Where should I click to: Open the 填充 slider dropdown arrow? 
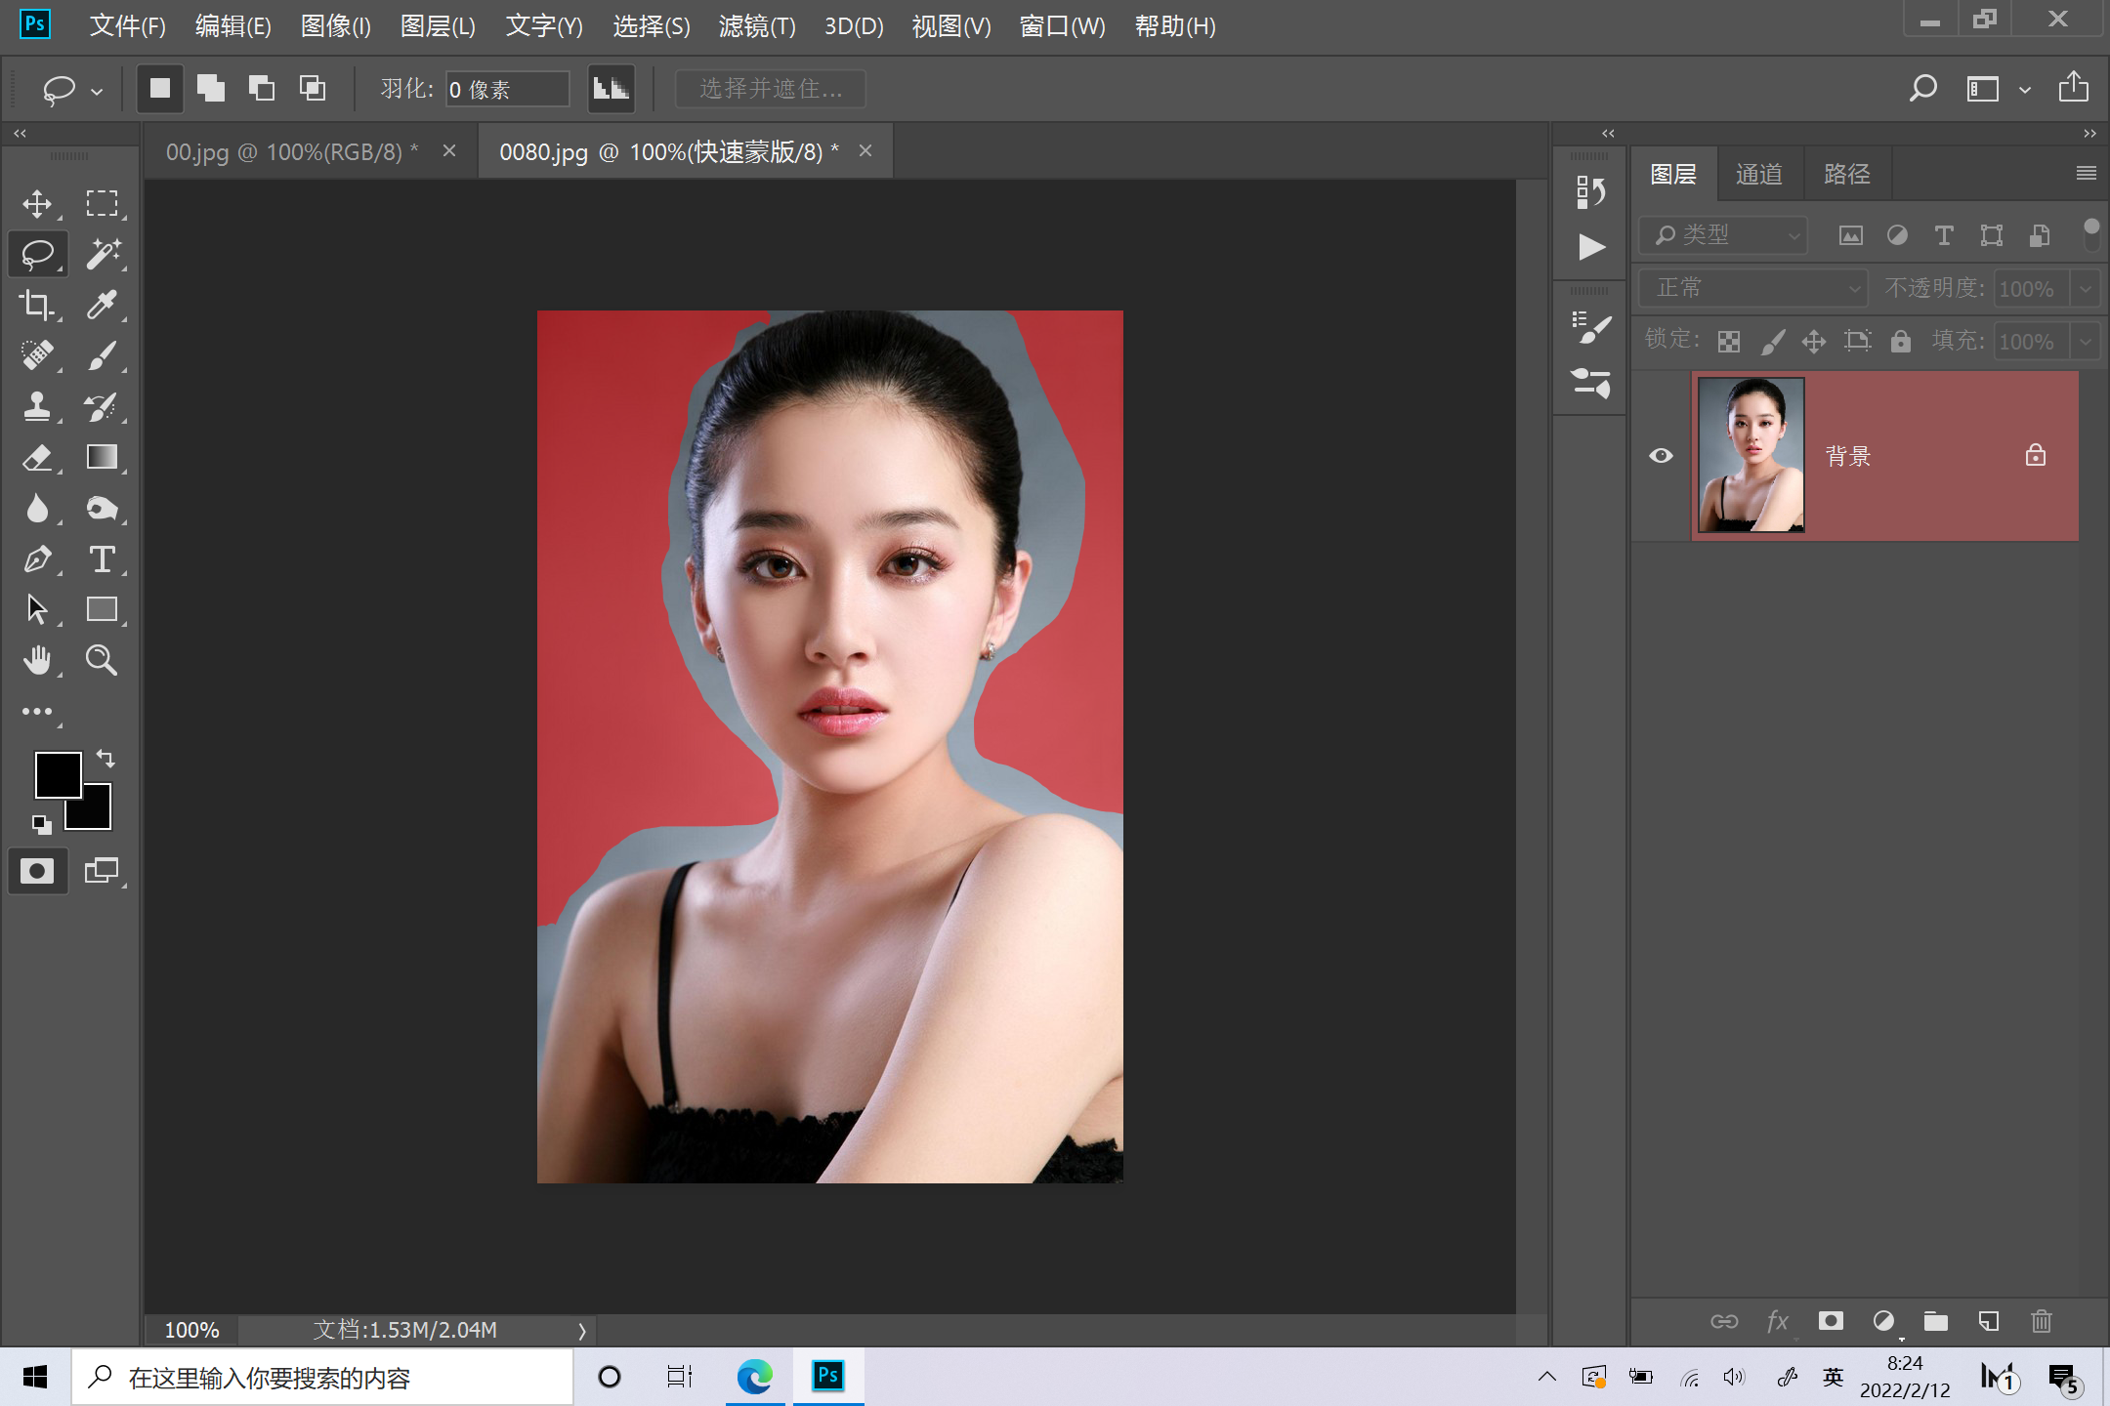click(x=2085, y=342)
